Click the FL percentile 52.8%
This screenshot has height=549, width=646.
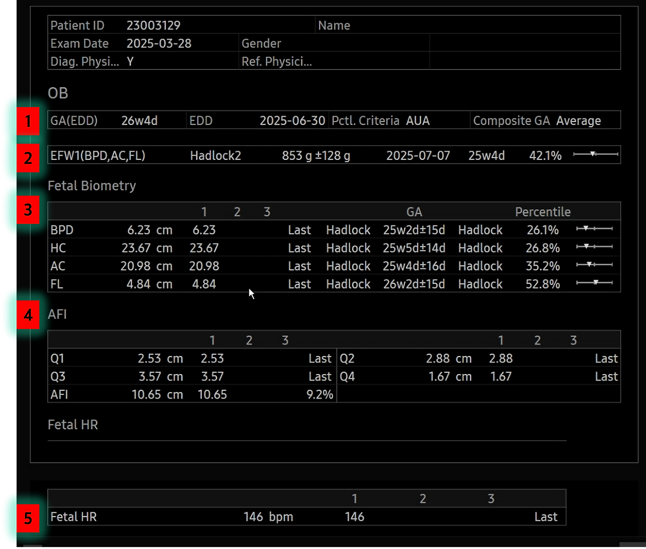543,284
